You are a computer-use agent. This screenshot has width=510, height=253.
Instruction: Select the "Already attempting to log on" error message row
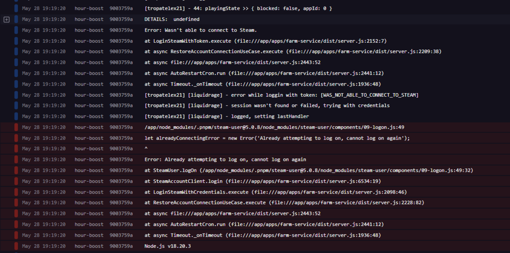[225, 159]
